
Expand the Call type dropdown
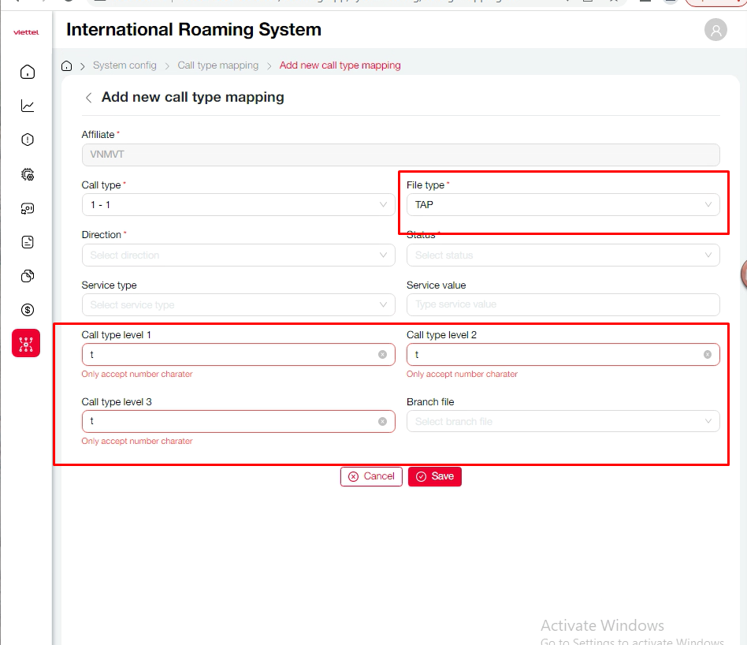point(238,205)
